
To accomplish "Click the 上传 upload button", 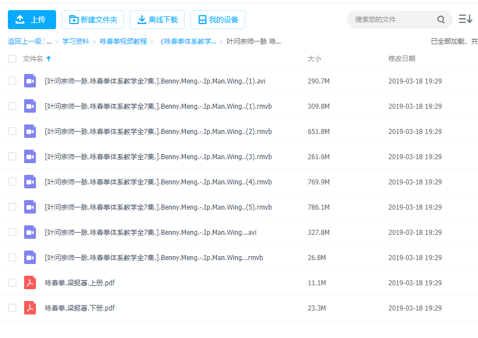I will [32, 20].
